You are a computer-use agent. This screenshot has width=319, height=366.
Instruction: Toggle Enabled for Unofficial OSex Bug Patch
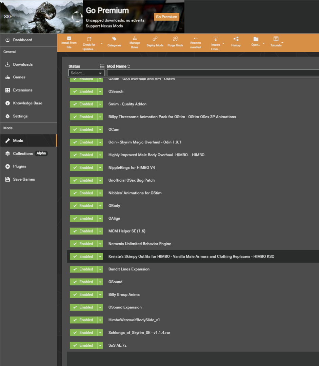83,180
